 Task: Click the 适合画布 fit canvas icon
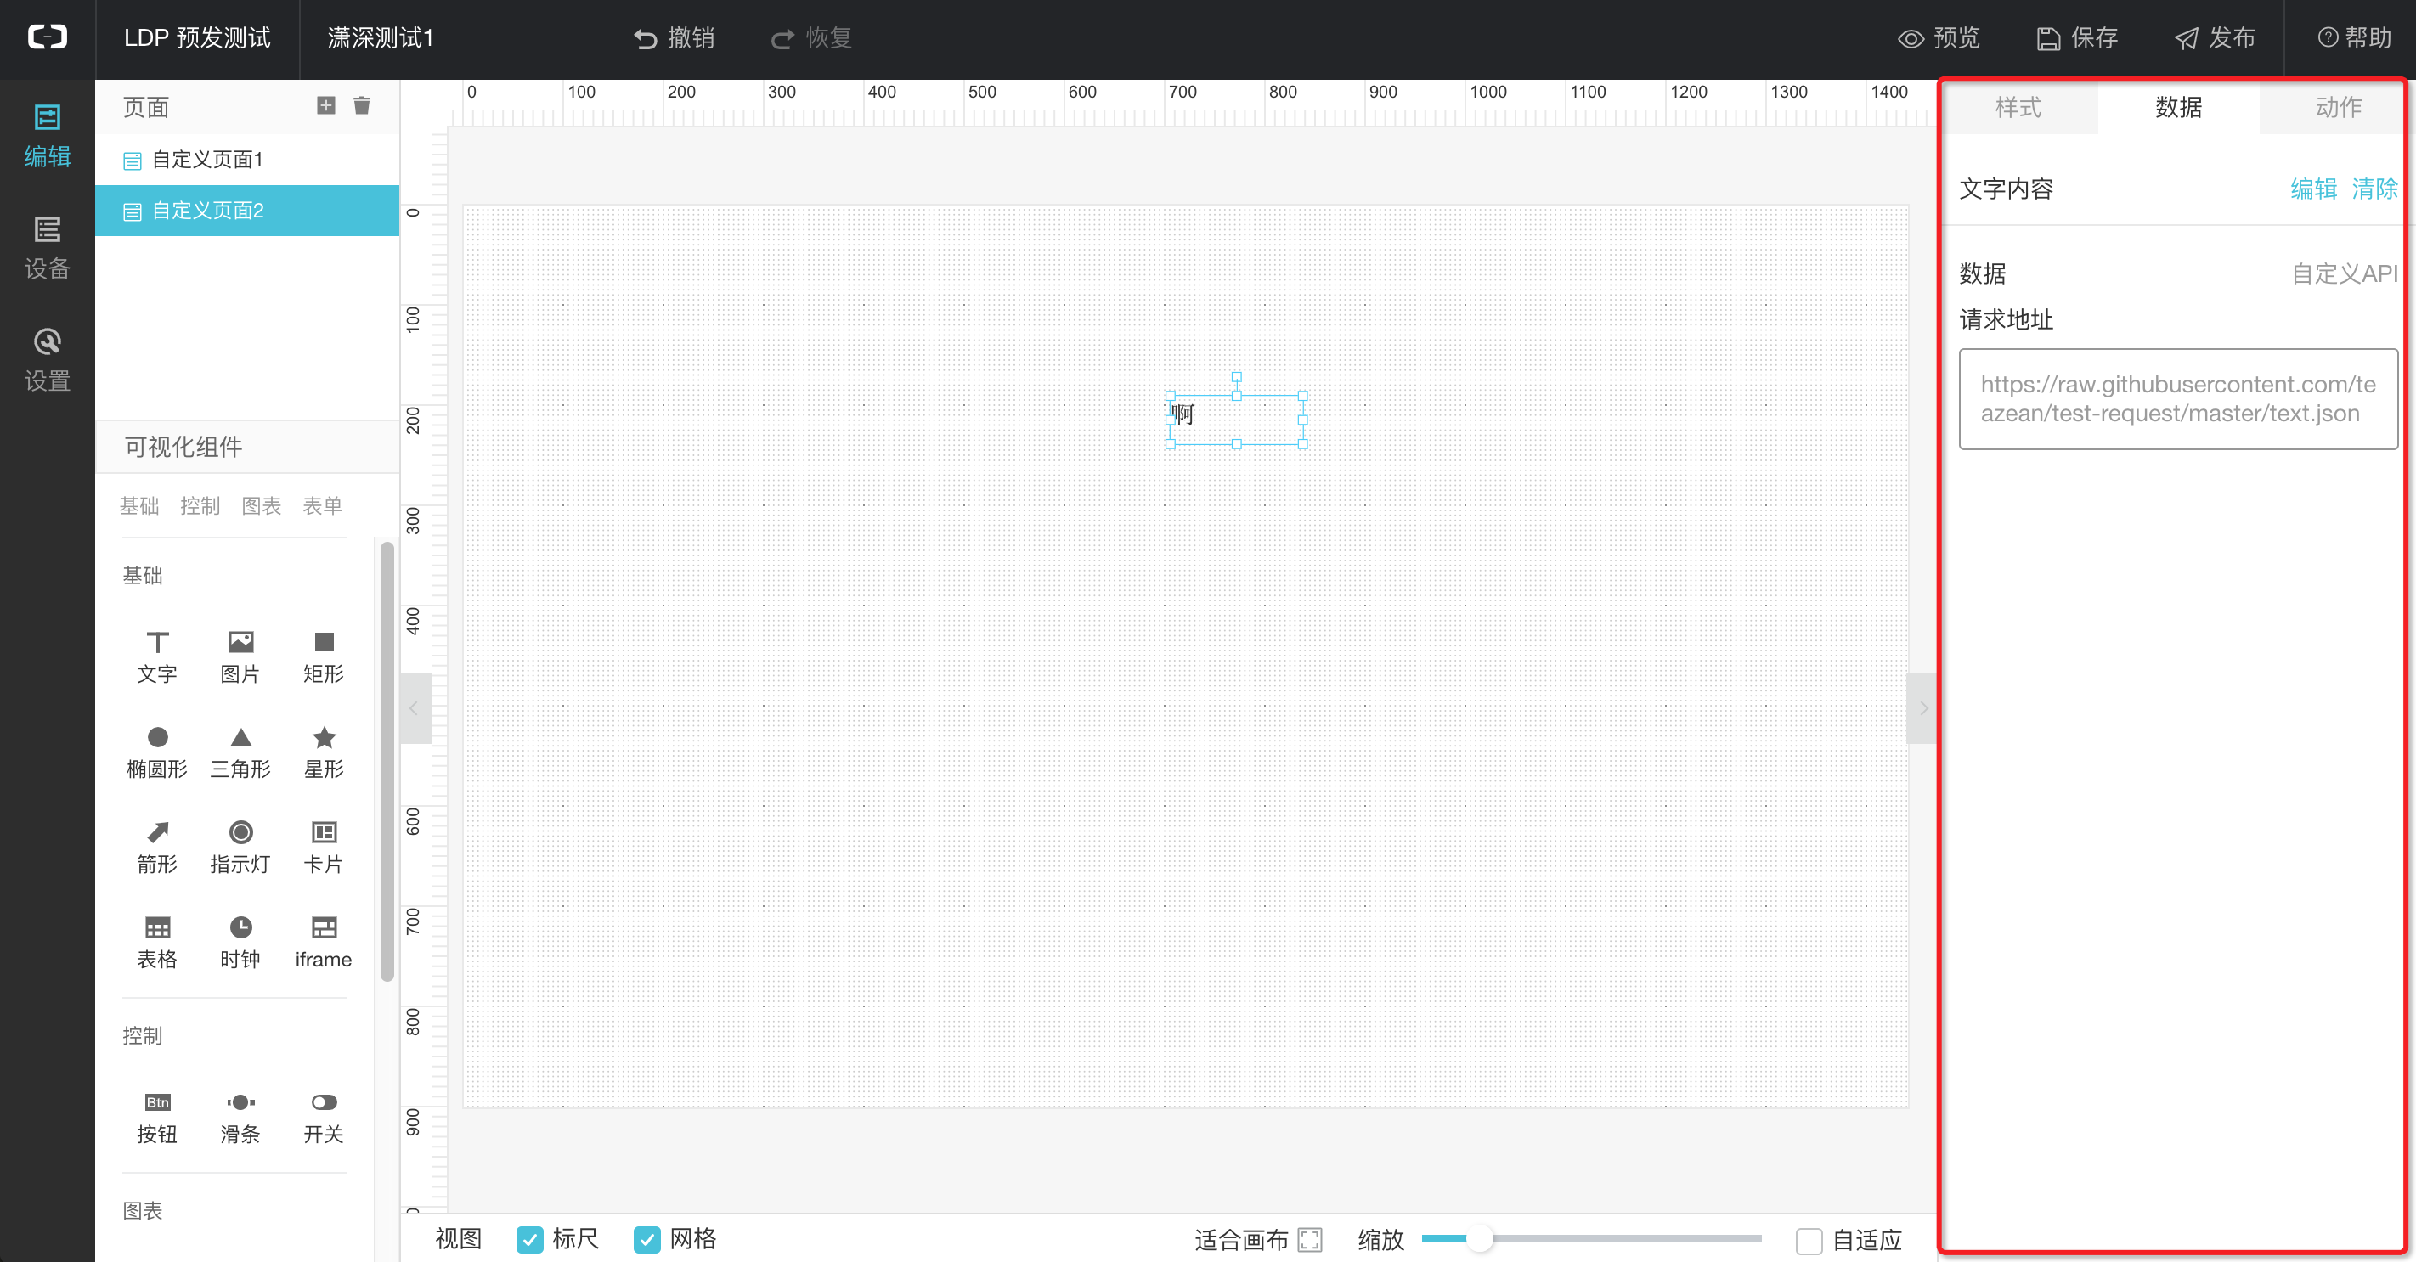[x=1309, y=1240]
